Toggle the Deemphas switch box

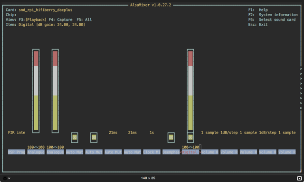point(171,137)
